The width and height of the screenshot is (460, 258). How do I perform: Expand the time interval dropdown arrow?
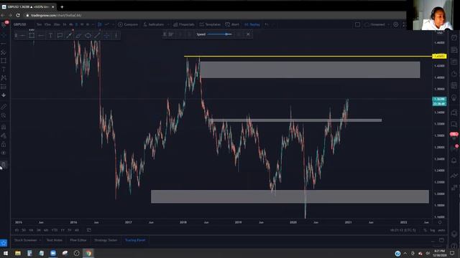pyautogui.click(x=93, y=24)
